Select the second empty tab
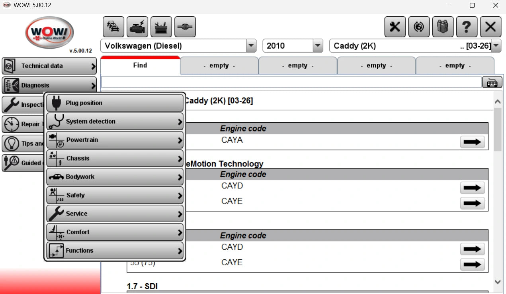Image resolution: width=506 pixels, height=294 pixels. 298,66
